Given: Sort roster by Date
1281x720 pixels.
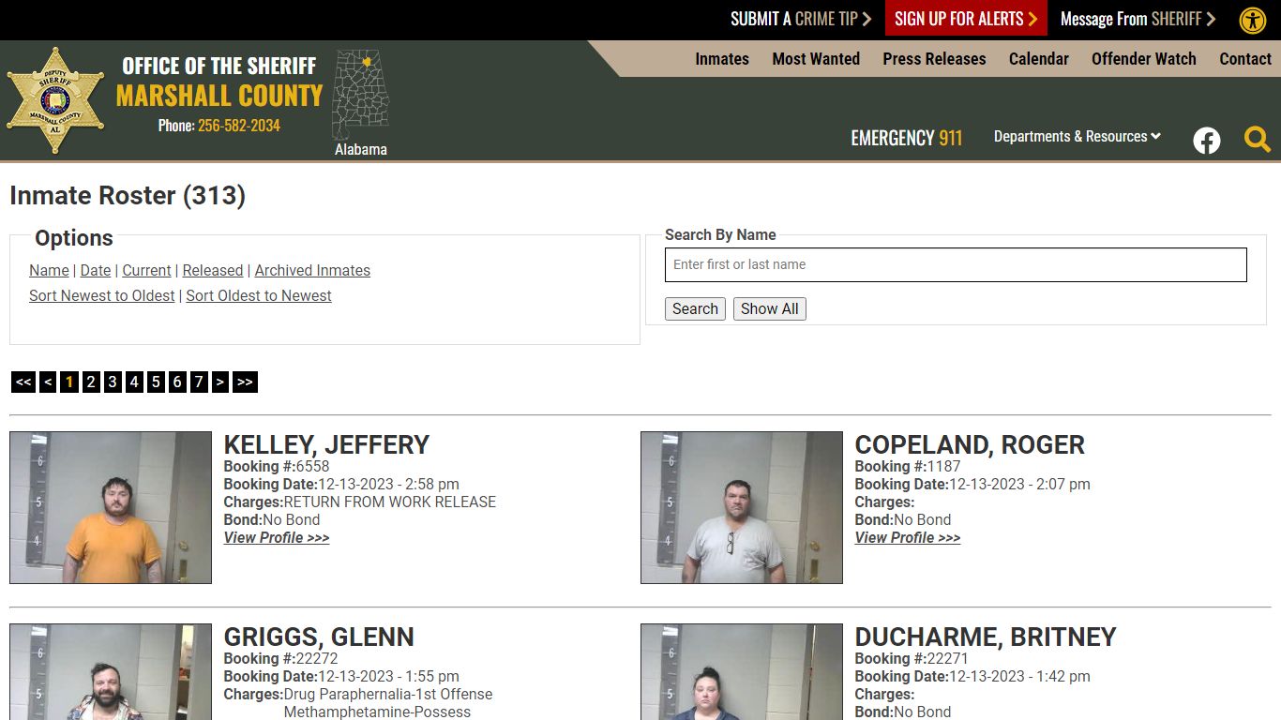Looking at the screenshot, I should [96, 270].
